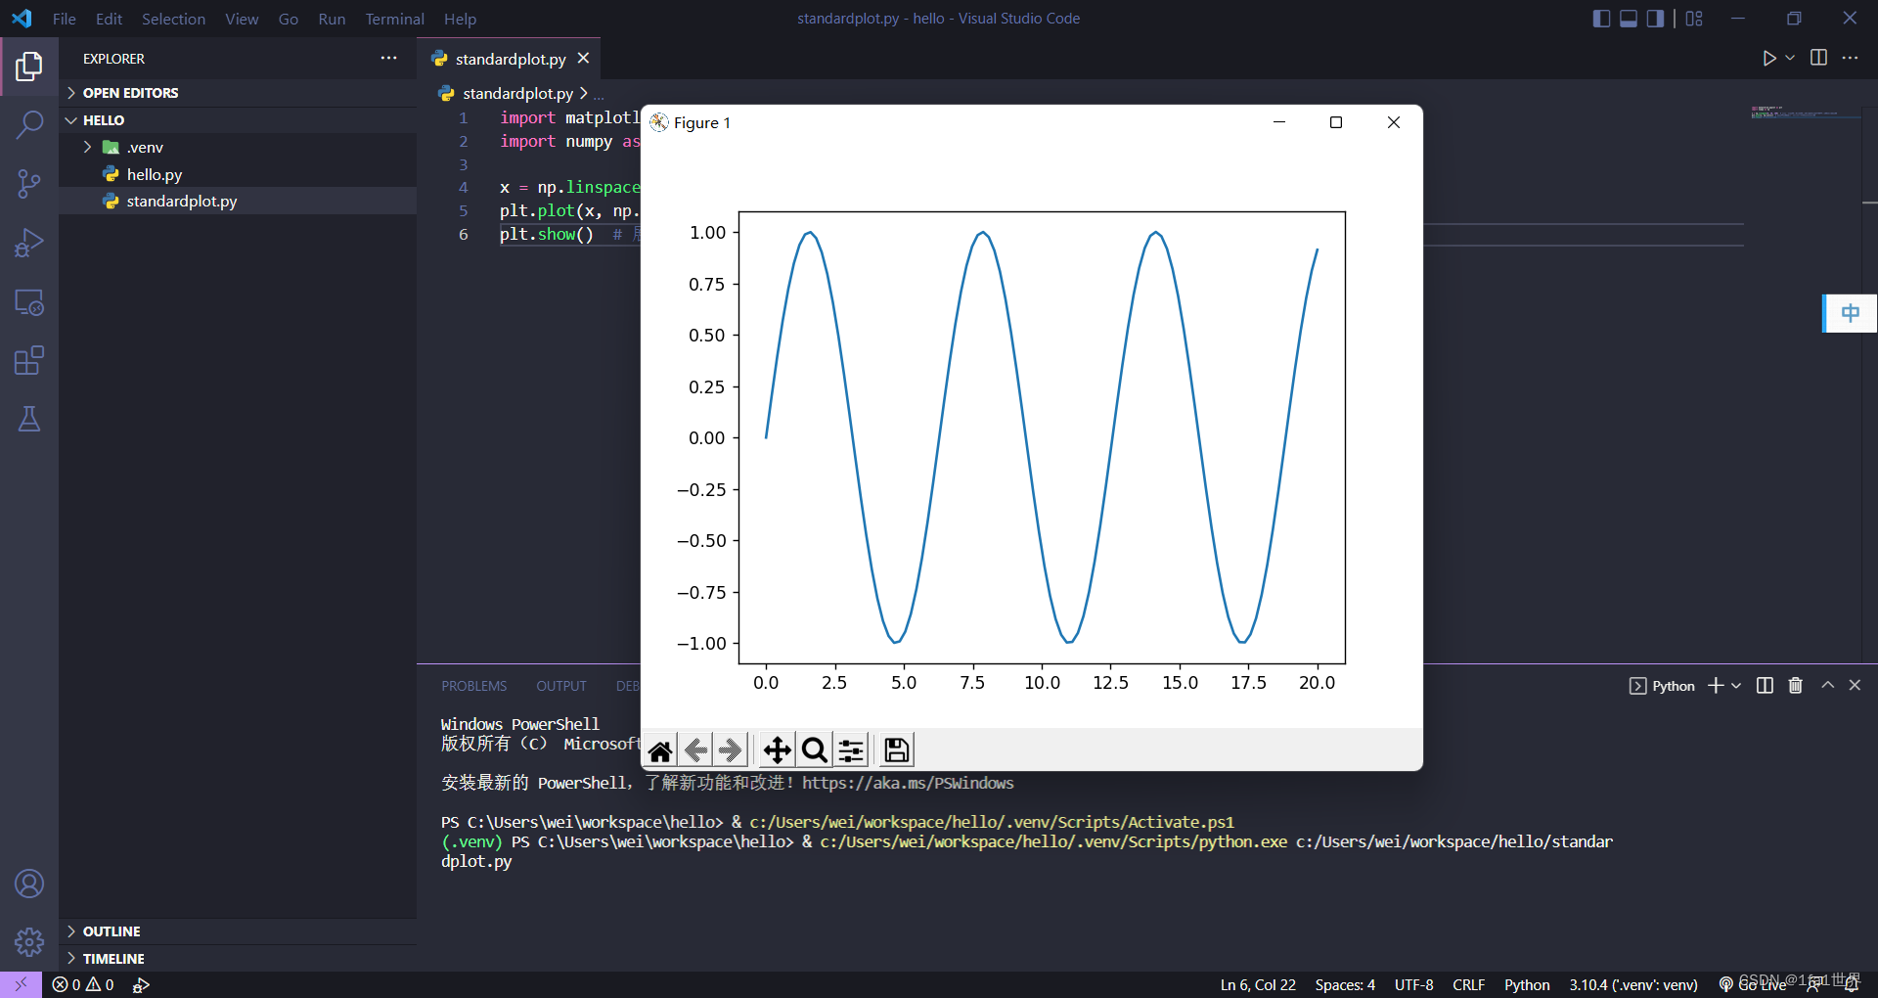Viewport: 1878px width, 998px height.
Task: Maximize the terminal panel size
Action: pyautogui.click(x=1827, y=686)
